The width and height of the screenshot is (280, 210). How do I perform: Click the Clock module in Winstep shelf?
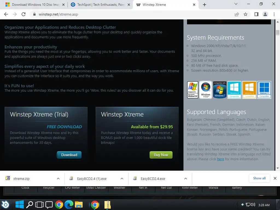coord(25,188)
